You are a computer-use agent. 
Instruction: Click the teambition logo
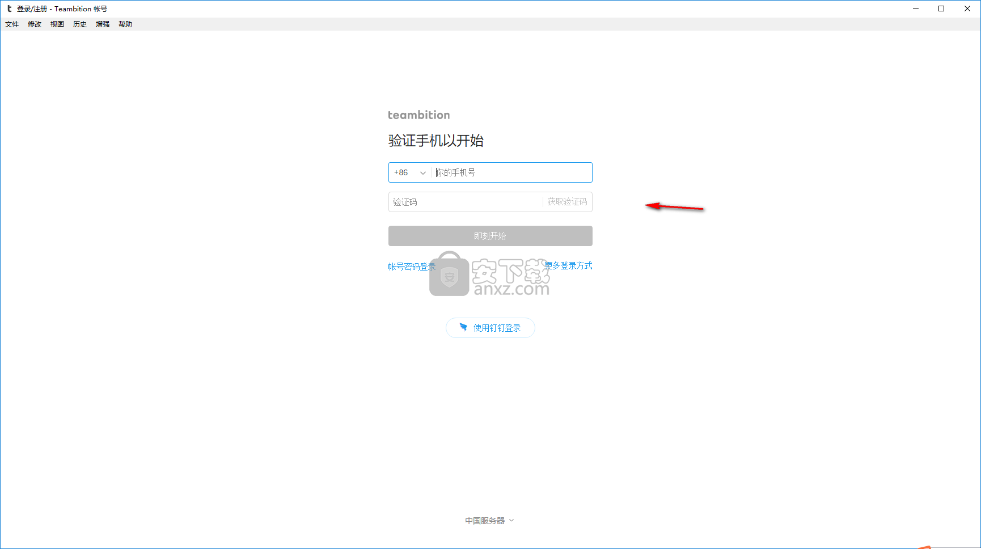(419, 115)
